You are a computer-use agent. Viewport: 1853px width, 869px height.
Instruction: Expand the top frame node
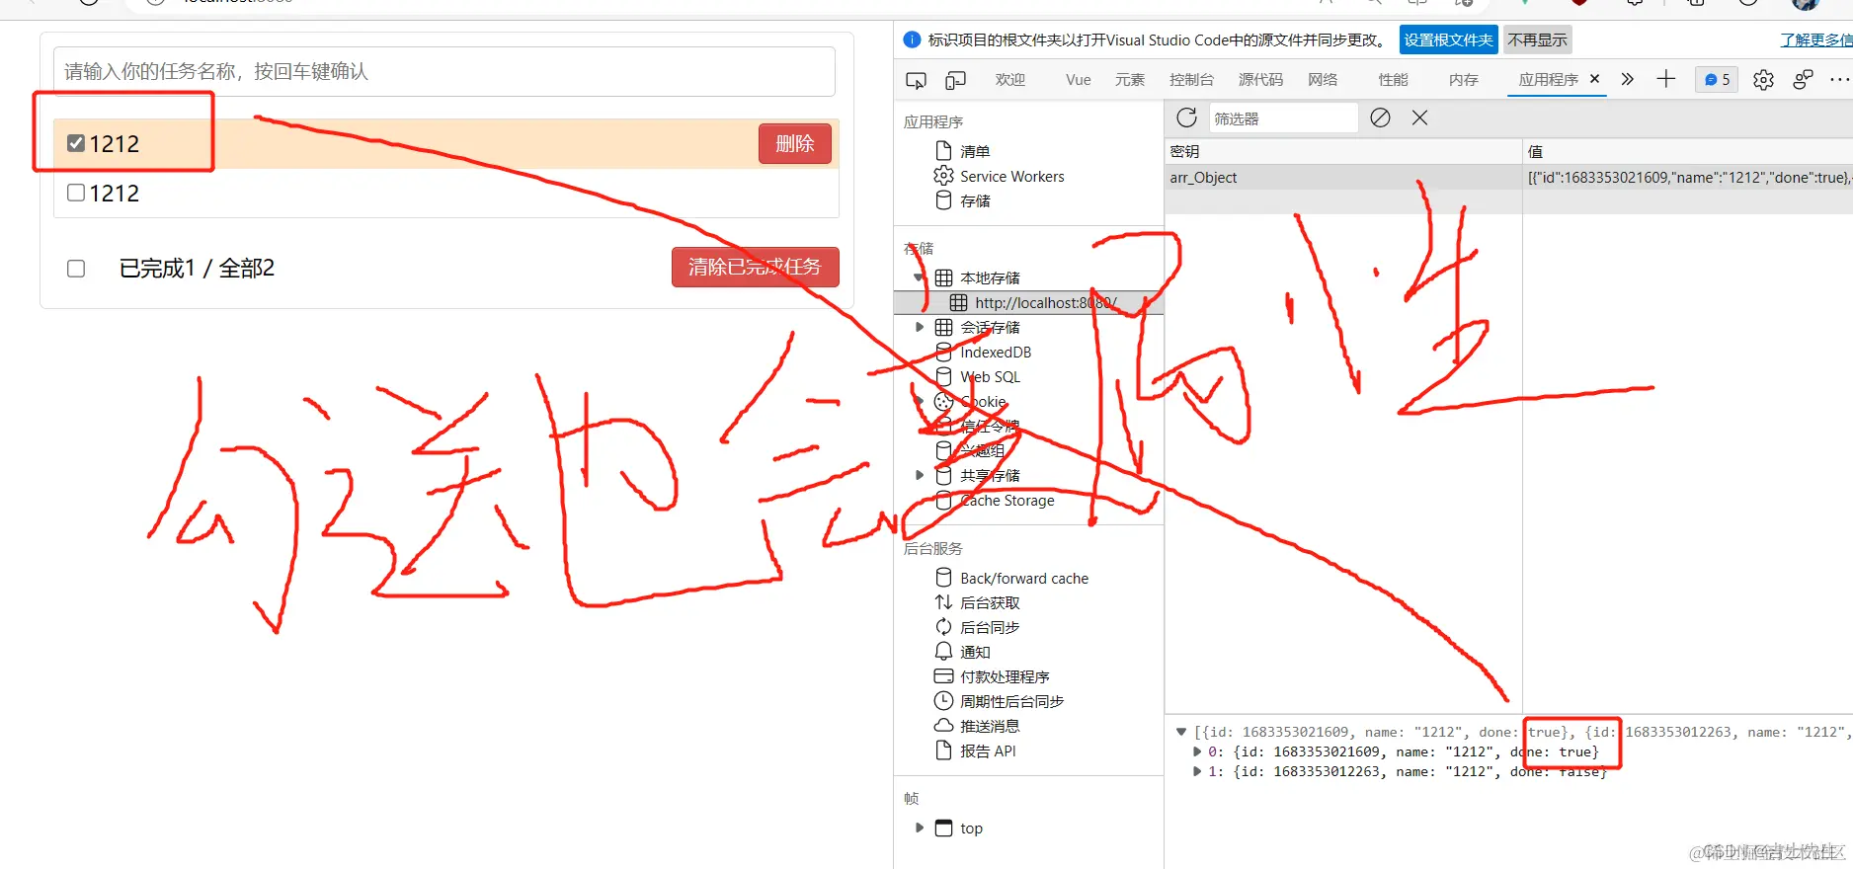tap(920, 828)
